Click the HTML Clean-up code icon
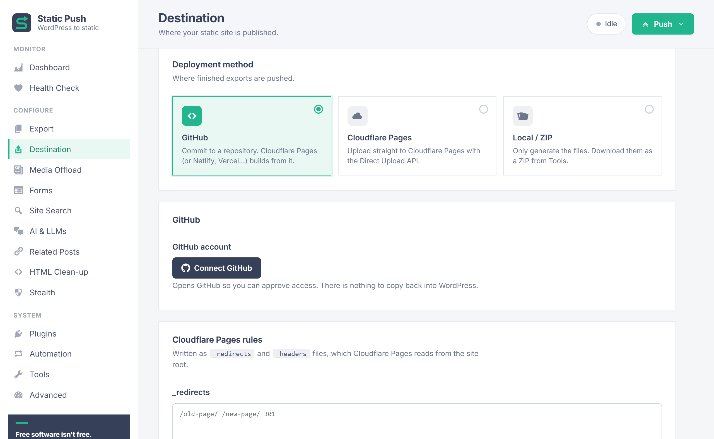The width and height of the screenshot is (714, 439). click(x=18, y=272)
